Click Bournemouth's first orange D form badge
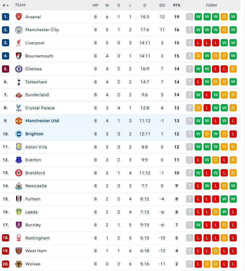 pyautogui.click(x=198, y=56)
